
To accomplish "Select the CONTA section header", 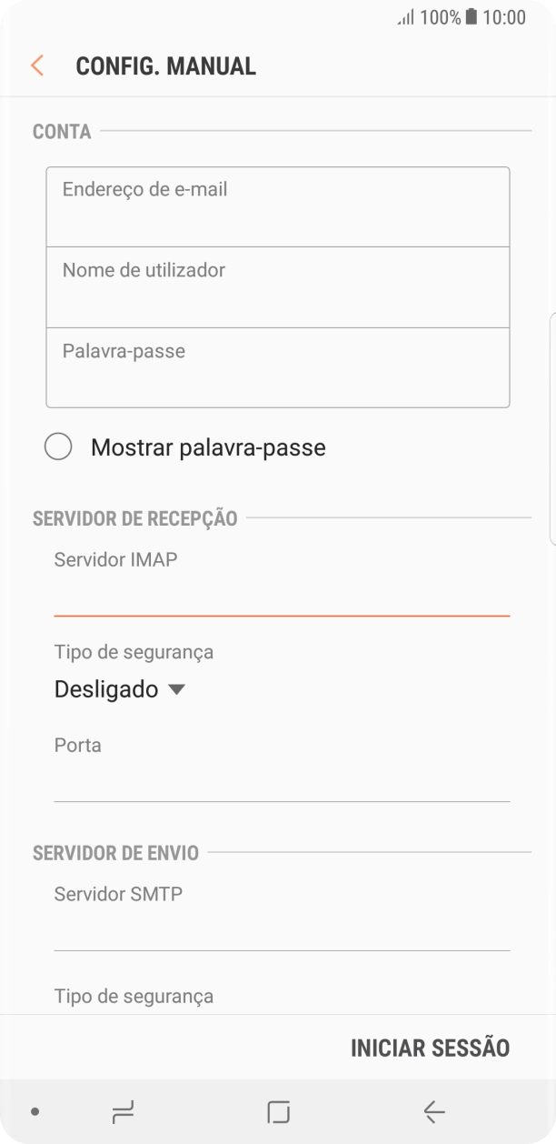I will 61,131.
